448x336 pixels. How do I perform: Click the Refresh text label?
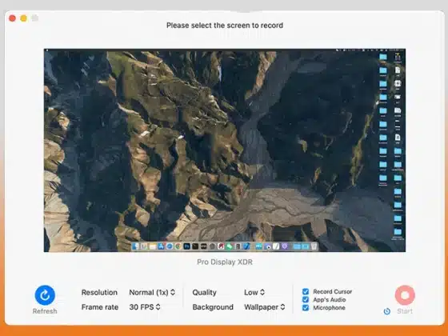click(45, 311)
